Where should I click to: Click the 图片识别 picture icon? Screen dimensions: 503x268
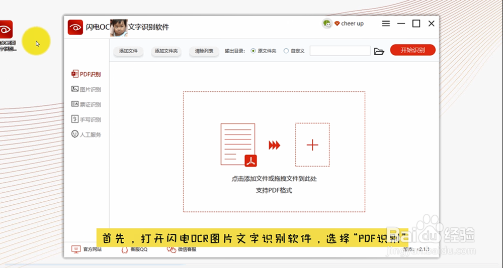(x=75, y=89)
